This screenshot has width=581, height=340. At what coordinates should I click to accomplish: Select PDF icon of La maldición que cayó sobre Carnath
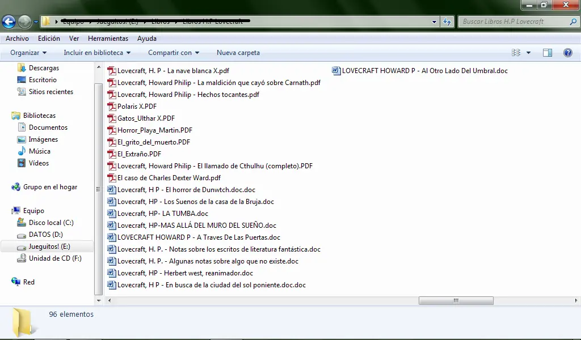click(112, 83)
